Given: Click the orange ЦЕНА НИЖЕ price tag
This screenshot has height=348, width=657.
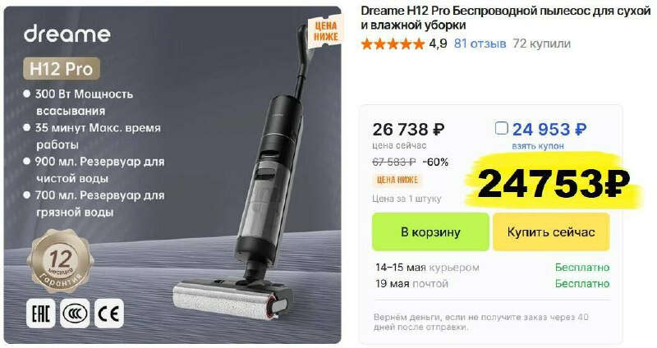Looking at the screenshot, I should click(397, 180).
